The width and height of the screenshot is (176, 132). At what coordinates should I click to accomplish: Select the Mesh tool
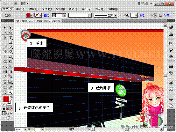coord(5,72)
